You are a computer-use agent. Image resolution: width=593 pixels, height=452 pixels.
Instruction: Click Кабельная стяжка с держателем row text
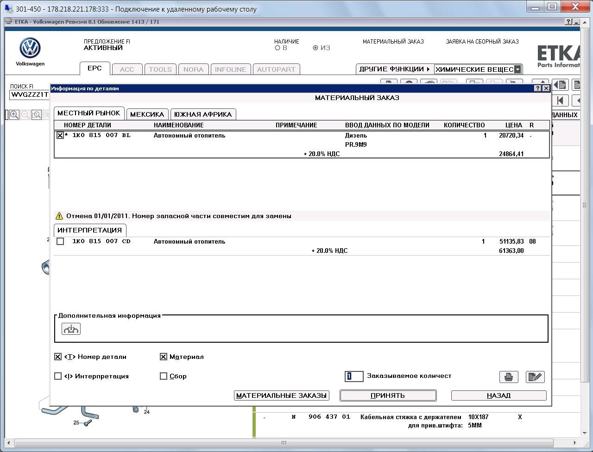(x=411, y=417)
